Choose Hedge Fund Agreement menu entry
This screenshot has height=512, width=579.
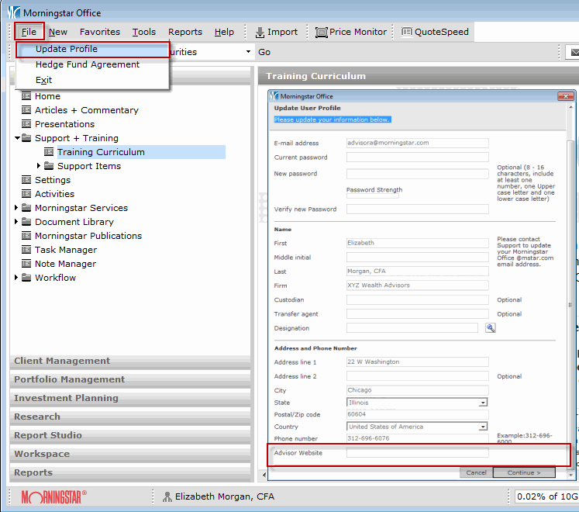pyautogui.click(x=88, y=64)
